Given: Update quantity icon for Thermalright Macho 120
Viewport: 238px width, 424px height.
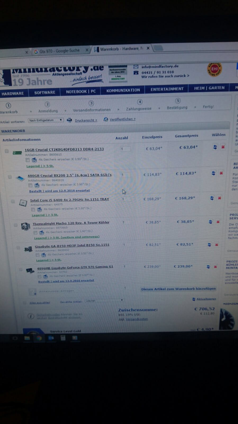Looking at the screenshot, I should [210, 222].
